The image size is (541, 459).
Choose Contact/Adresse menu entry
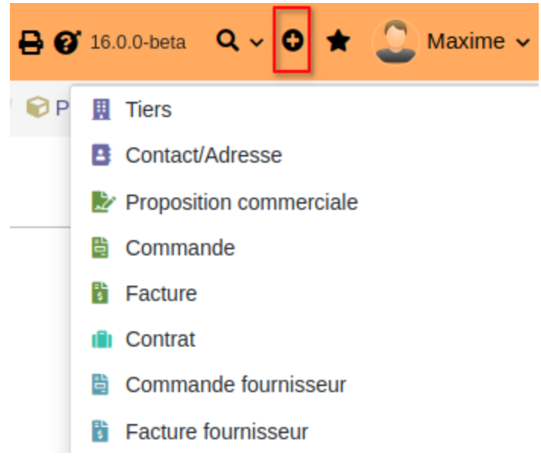pyautogui.click(x=204, y=155)
